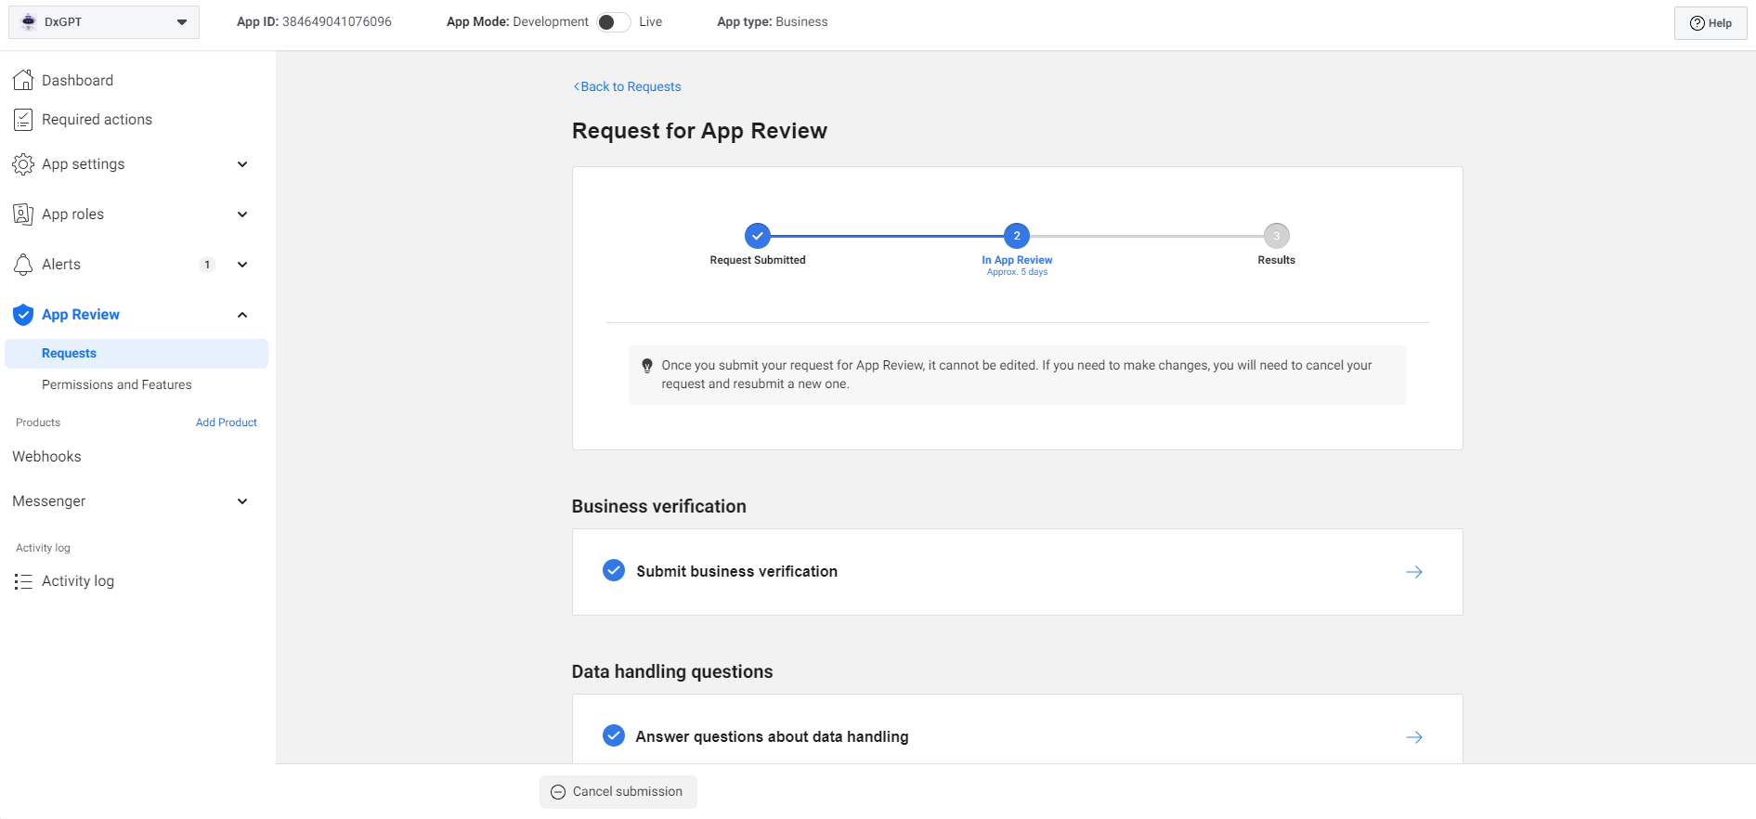Viewport: 1756px width, 819px height.
Task: Open business verification via arrow icon
Action: tap(1413, 572)
